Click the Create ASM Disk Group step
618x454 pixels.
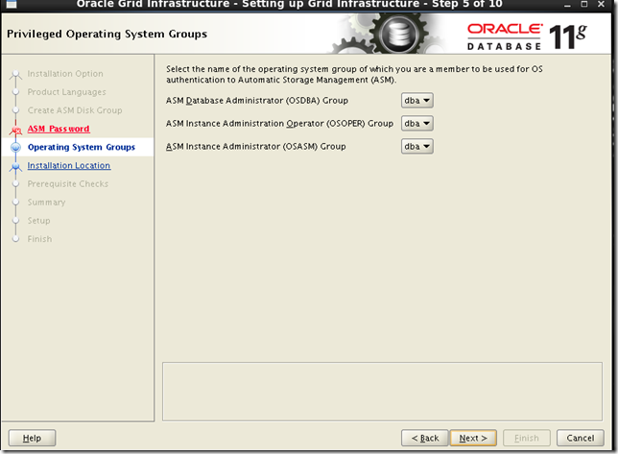75,110
